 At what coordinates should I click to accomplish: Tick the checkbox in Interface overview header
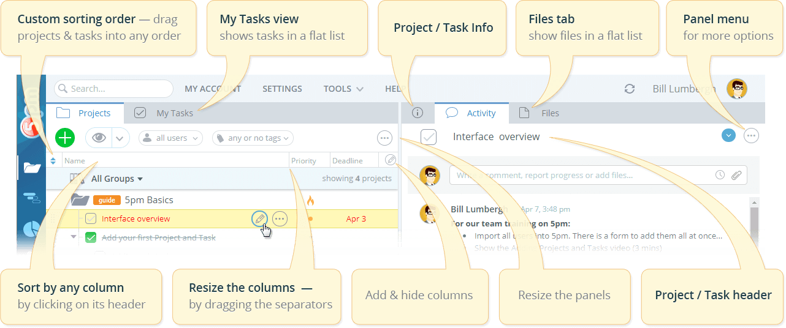click(429, 137)
